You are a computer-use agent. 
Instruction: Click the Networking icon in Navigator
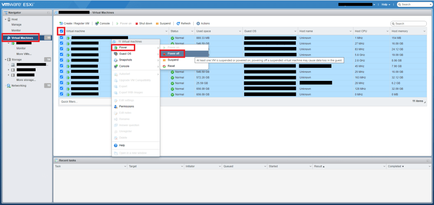pos(8,86)
